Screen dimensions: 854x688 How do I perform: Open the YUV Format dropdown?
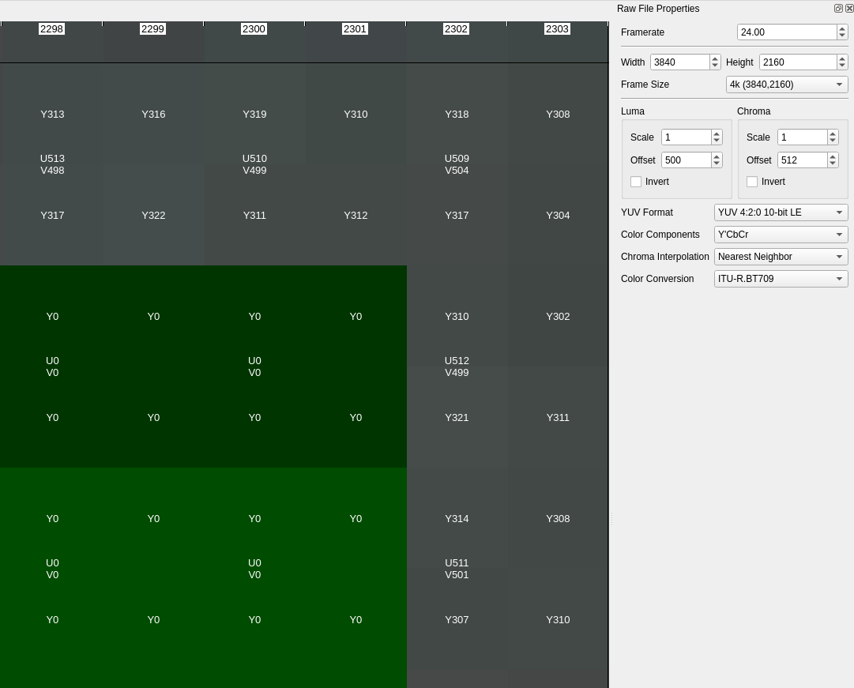click(x=781, y=212)
